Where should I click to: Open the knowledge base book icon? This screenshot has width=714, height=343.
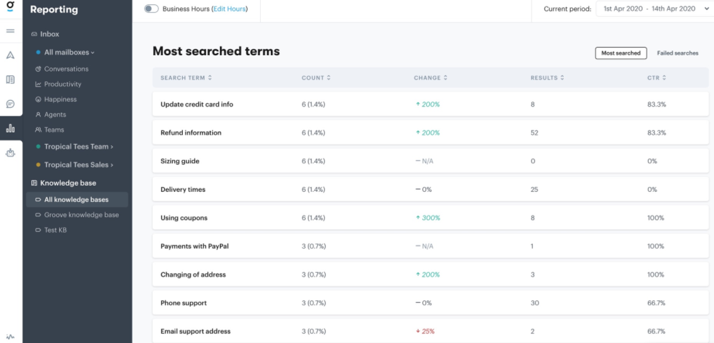[10, 80]
